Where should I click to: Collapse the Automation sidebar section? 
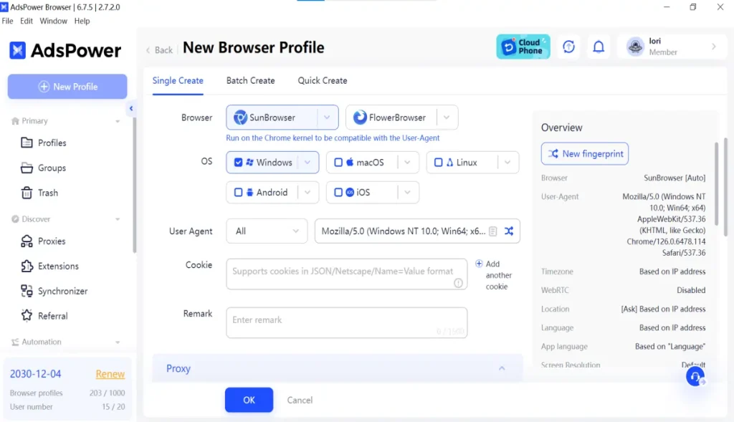pos(118,342)
